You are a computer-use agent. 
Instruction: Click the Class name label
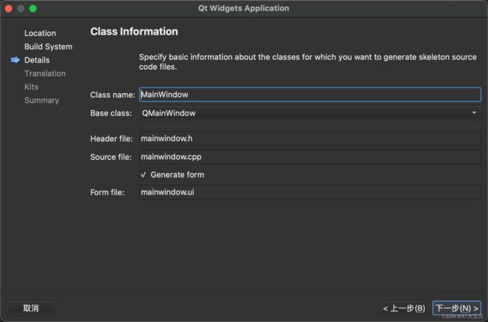click(113, 95)
